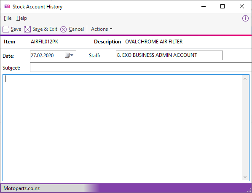
Task: Click the scroll down arrow in notes area
Action: click(x=245, y=177)
